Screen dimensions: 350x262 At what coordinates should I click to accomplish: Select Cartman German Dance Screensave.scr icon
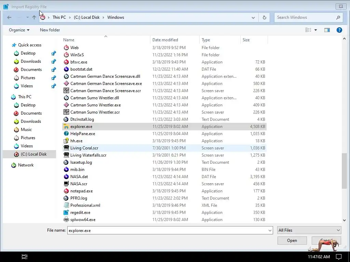pos(66,91)
